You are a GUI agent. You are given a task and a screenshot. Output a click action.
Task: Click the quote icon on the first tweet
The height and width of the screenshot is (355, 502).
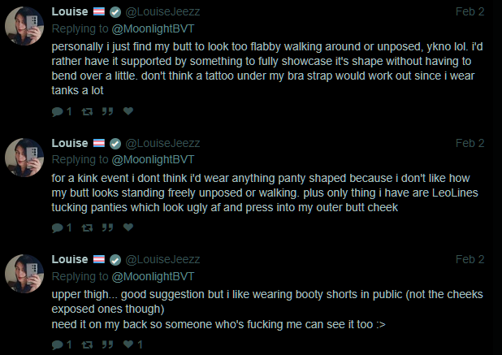[x=106, y=111]
